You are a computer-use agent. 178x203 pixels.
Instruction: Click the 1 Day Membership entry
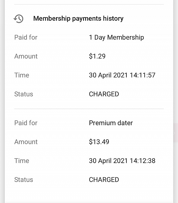pos(117,38)
